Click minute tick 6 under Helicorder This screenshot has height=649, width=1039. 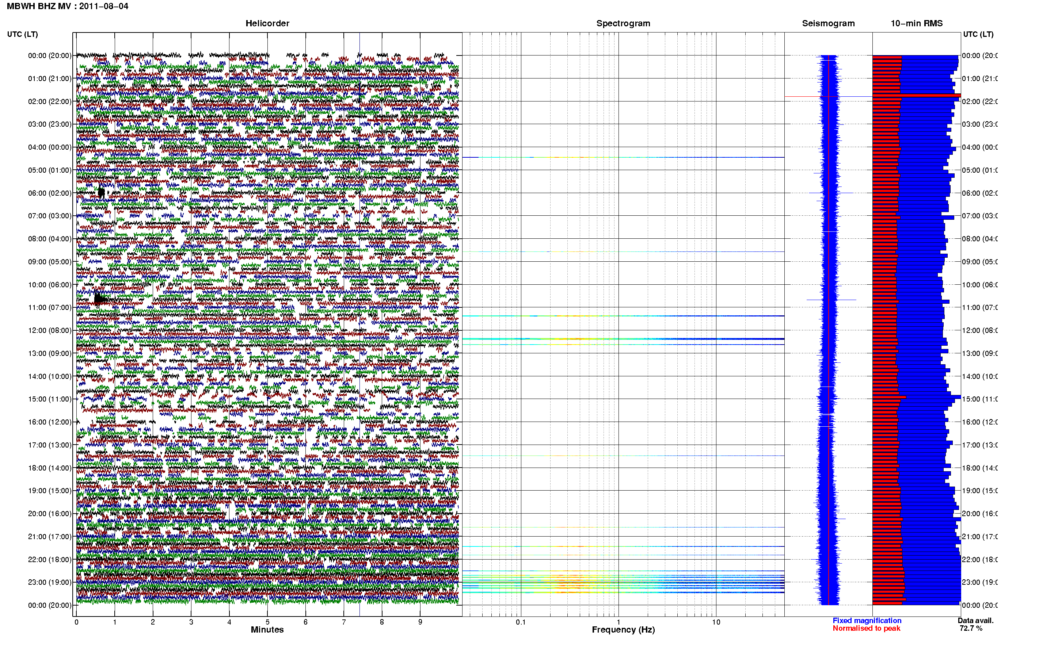pos(305,622)
